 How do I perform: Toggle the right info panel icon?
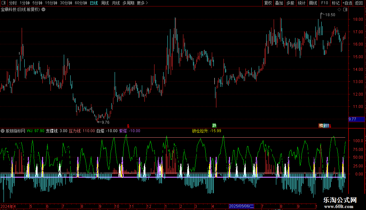coord(346,9)
